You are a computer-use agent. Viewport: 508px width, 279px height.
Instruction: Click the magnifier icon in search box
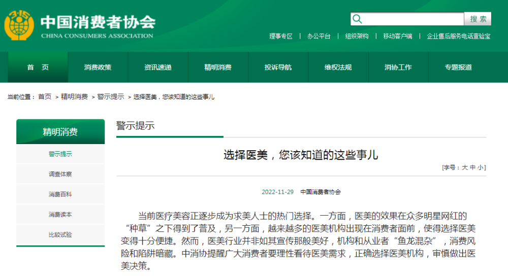pos(357,19)
